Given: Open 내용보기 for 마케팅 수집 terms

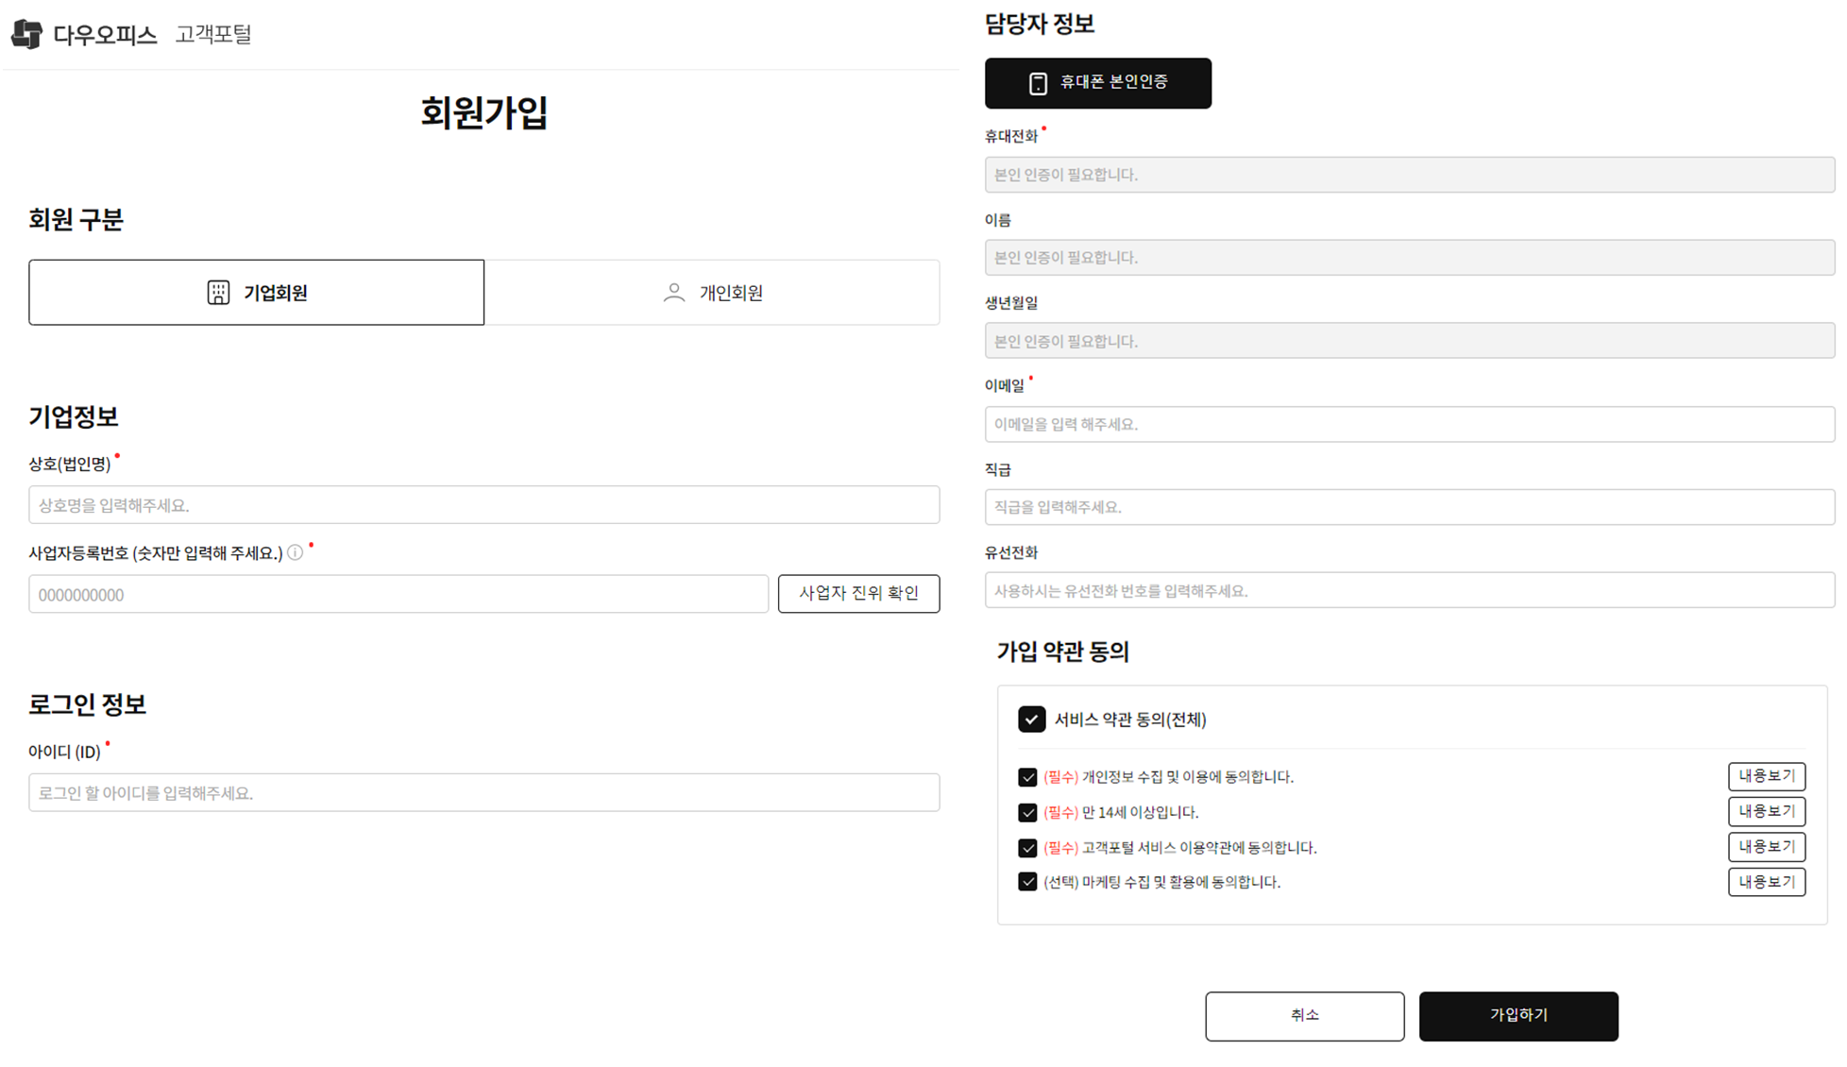Looking at the screenshot, I should 1766,882.
